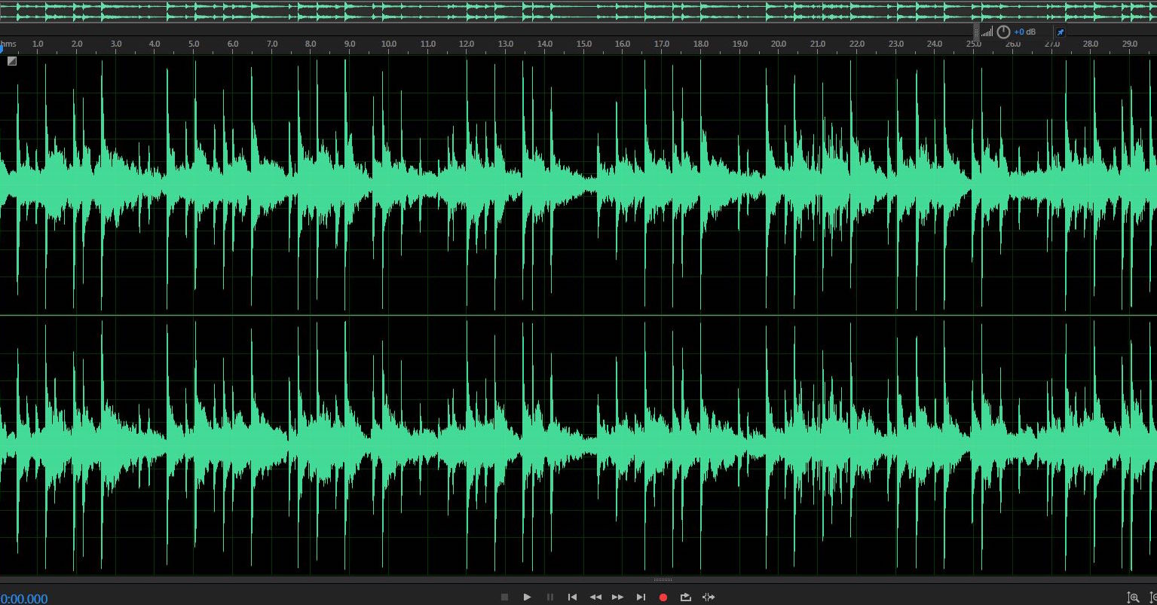Screen dimensions: 1157x605
Task: Pause playback using the Pause button
Action: click(x=550, y=597)
